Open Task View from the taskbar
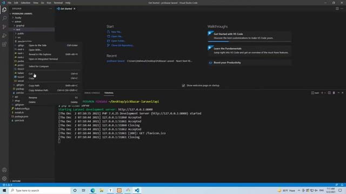 point(84,190)
